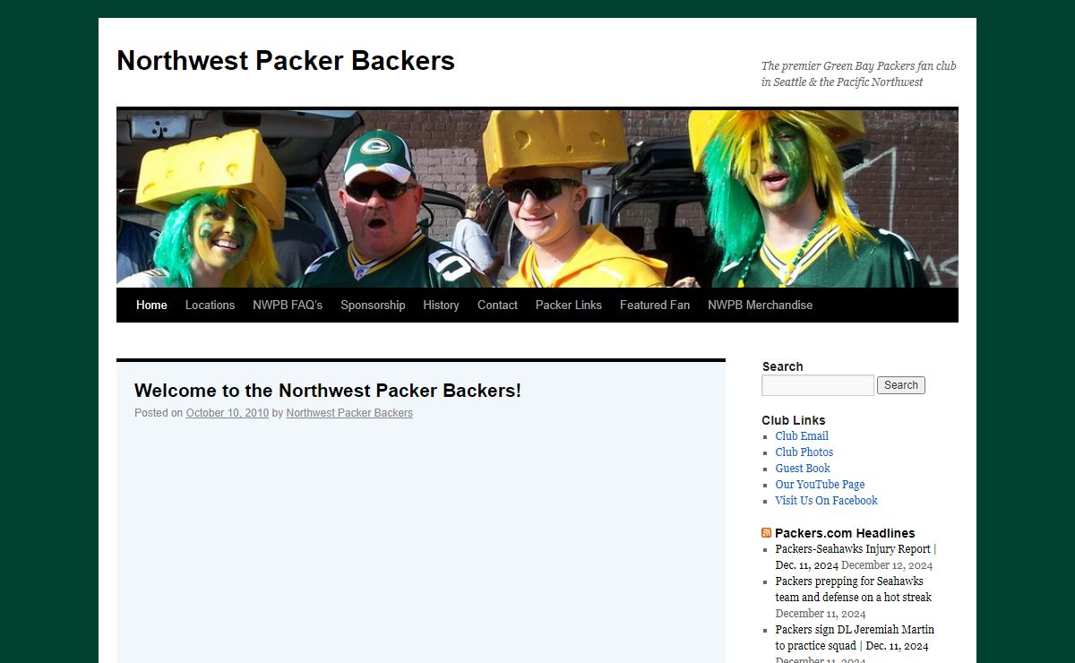Go to the Locations page
The height and width of the screenshot is (663, 1075).
pos(210,306)
